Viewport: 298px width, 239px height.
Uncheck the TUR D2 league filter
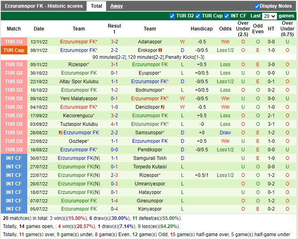pos(172,16)
